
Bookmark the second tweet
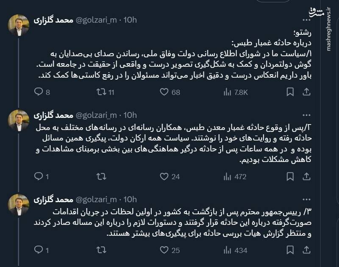point(291,174)
